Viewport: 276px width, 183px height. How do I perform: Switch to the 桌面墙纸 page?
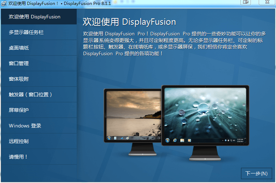point(39,48)
